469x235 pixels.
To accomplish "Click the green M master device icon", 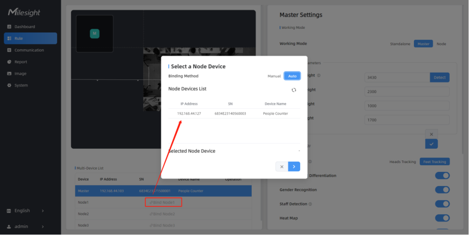I will tap(94, 33).
